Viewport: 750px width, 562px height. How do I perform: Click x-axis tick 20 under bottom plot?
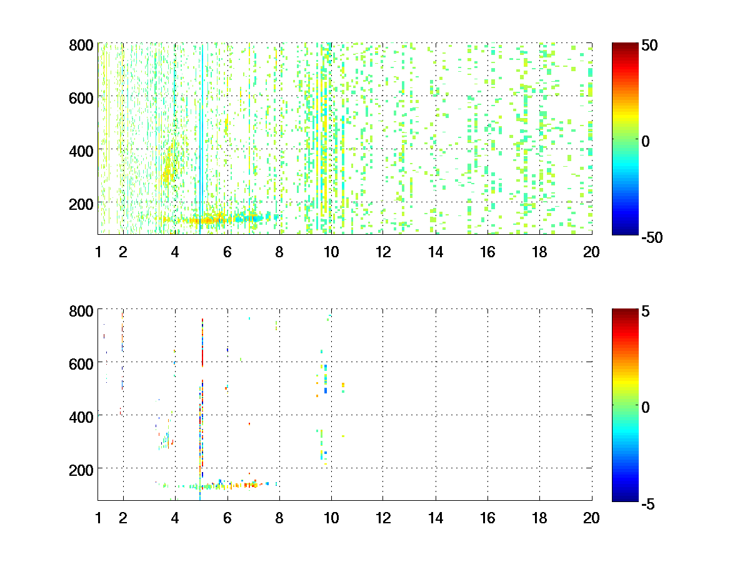click(x=591, y=518)
